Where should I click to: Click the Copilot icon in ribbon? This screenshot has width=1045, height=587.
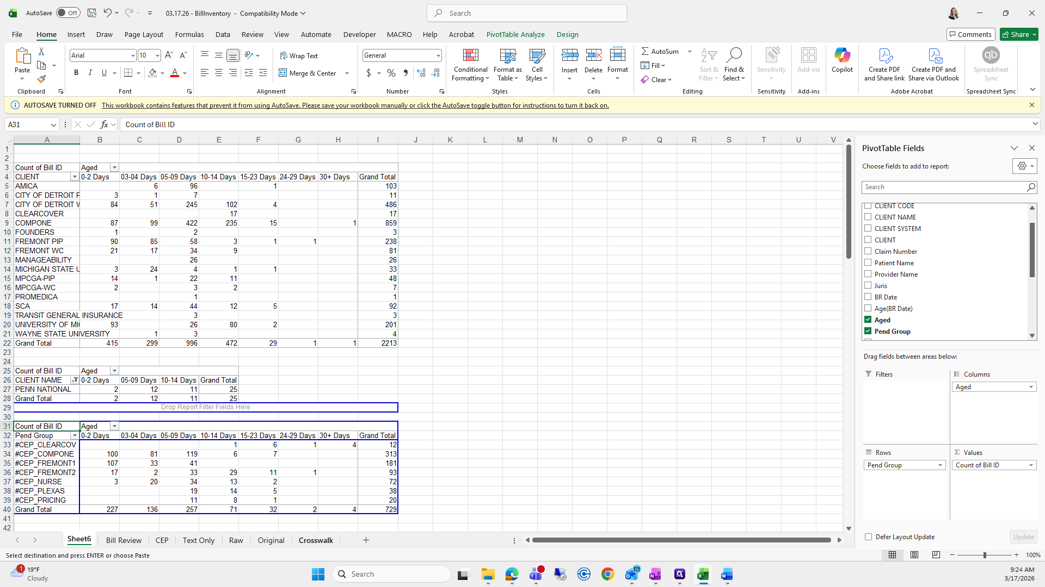pyautogui.click(x=842, y=60)
